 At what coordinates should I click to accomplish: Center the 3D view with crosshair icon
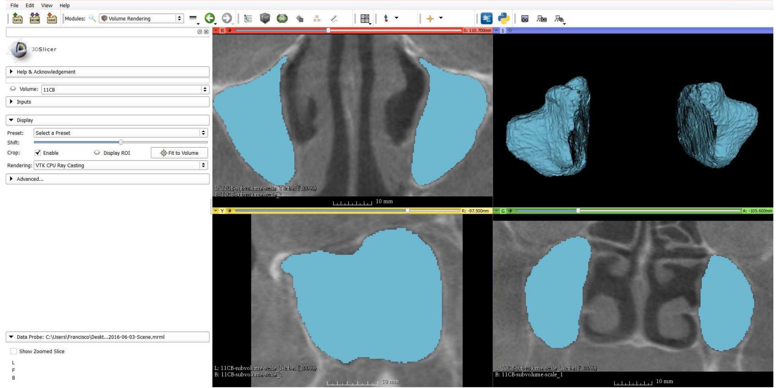tap(510, 30)
